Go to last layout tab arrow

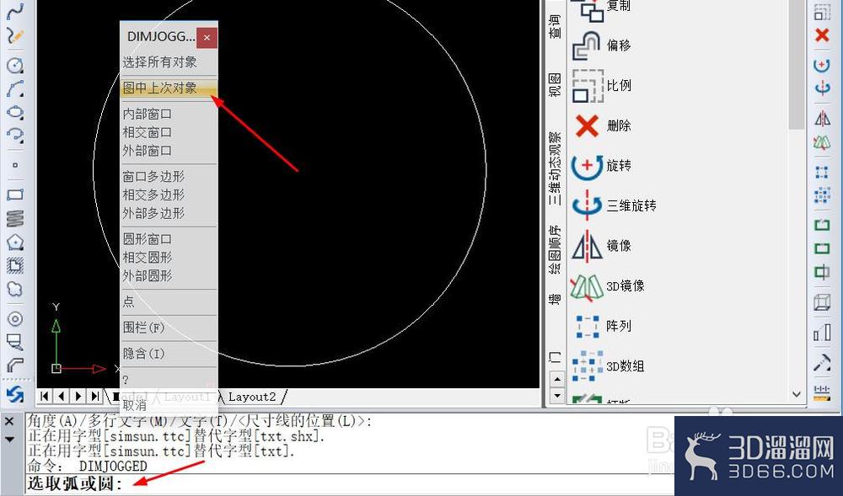coord(95,396)
